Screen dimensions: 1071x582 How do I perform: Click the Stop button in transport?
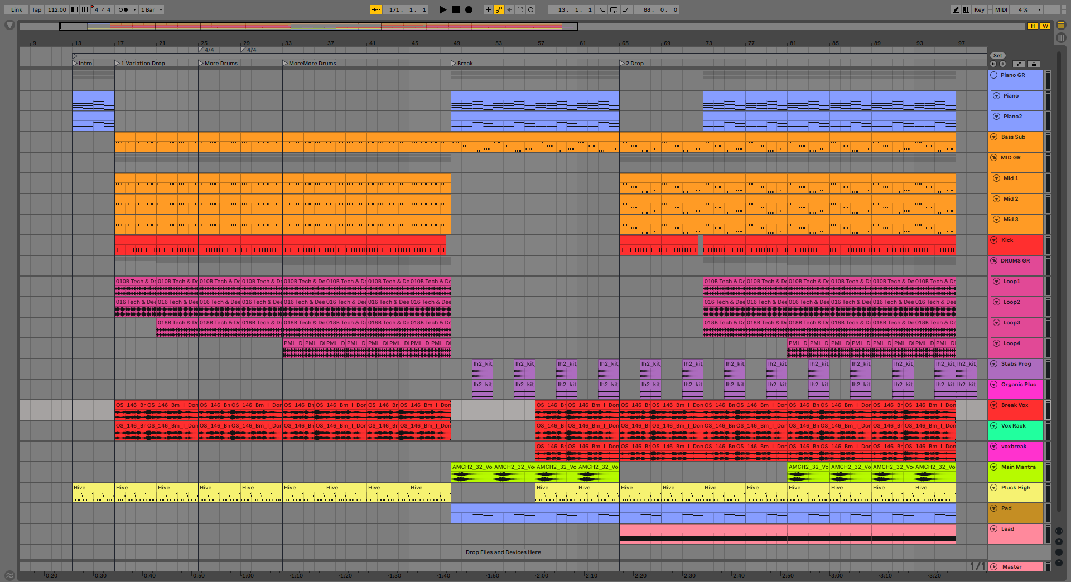(456, 9)
